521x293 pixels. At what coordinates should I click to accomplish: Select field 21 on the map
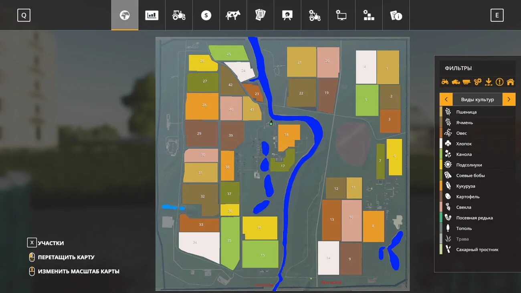pyautogui.click(x=301, y=62)
